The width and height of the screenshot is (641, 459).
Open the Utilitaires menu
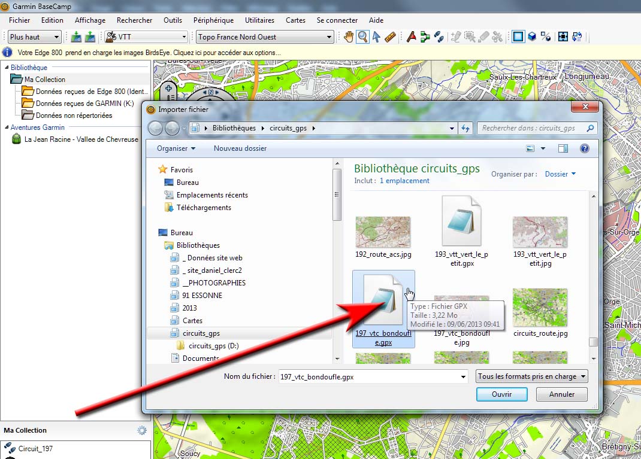click(x=259, y=20)
